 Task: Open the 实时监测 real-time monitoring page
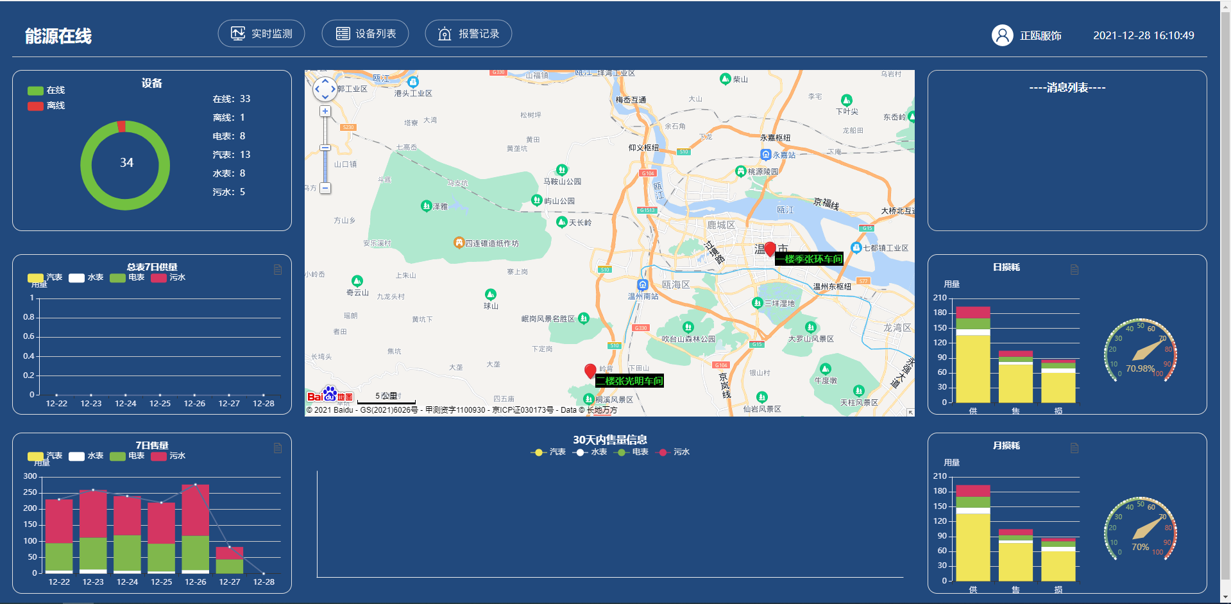coord(261,33)
